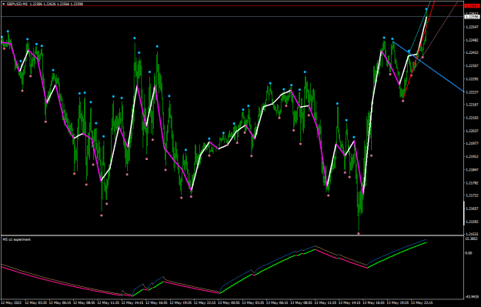The width and height of the screenshot is (481, 307).
Task: Open the chart menu triangle beside GBPUSD,M5
Action: (x=3, y=4)
